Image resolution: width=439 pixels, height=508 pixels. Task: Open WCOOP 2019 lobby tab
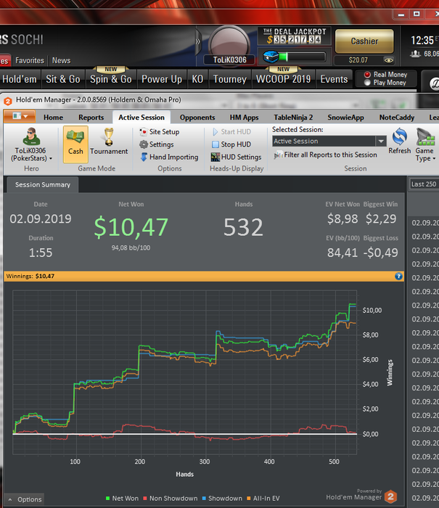(284, 79)
